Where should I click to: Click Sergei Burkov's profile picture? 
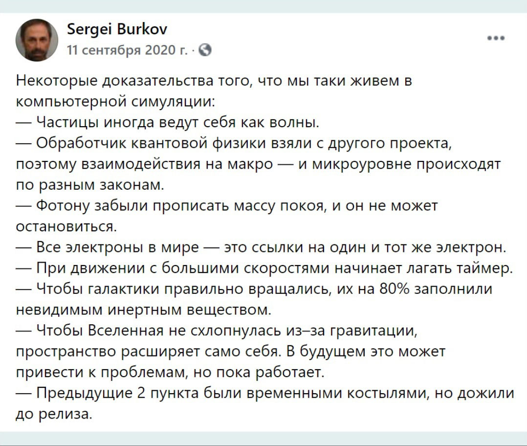tap(37, 40)
